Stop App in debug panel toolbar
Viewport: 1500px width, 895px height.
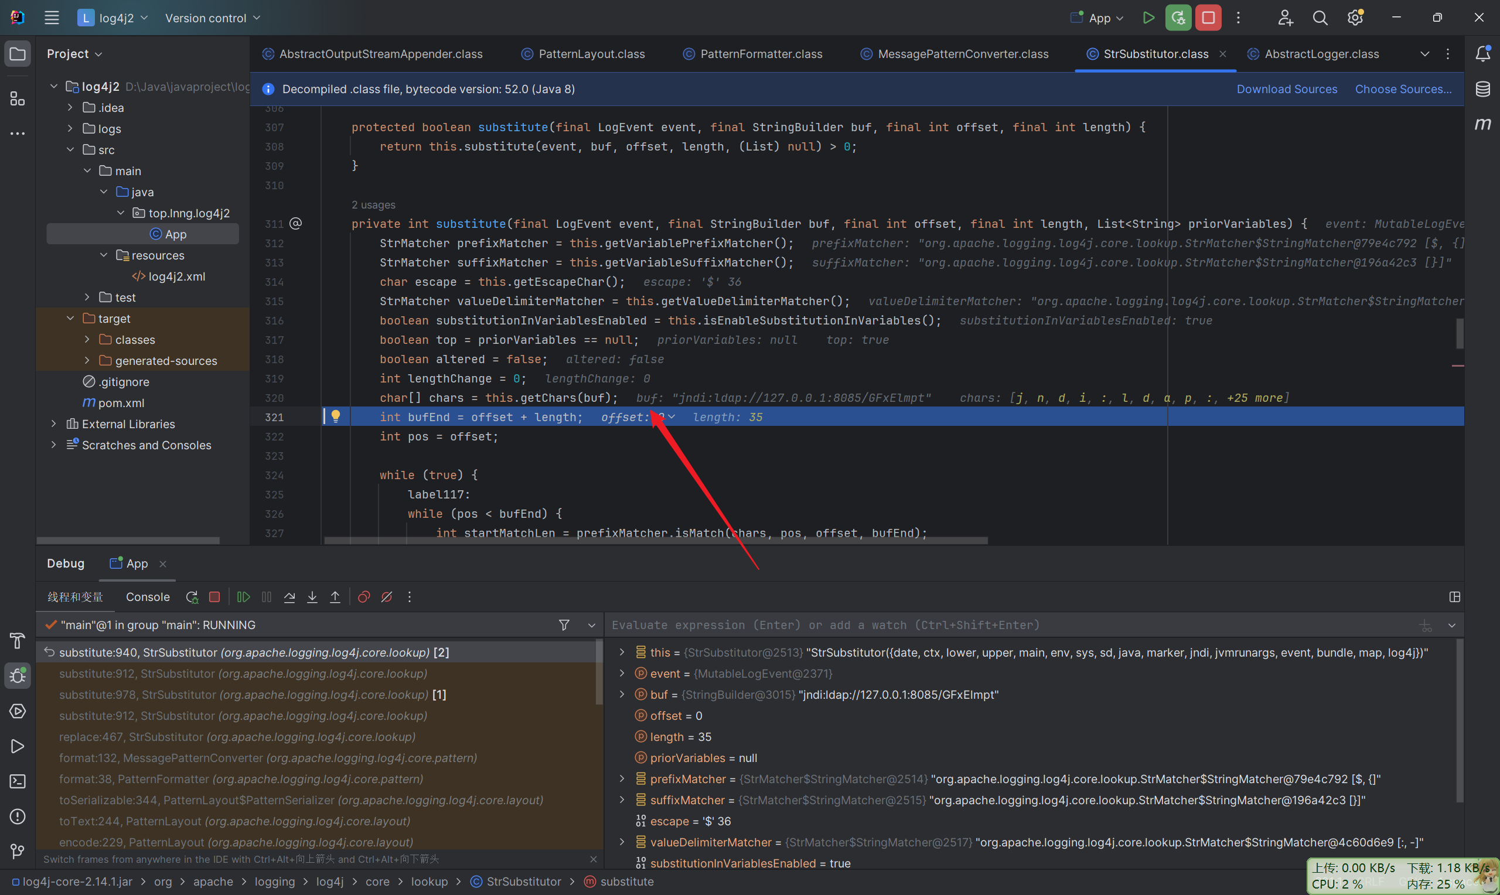click(x=214, y=596)
